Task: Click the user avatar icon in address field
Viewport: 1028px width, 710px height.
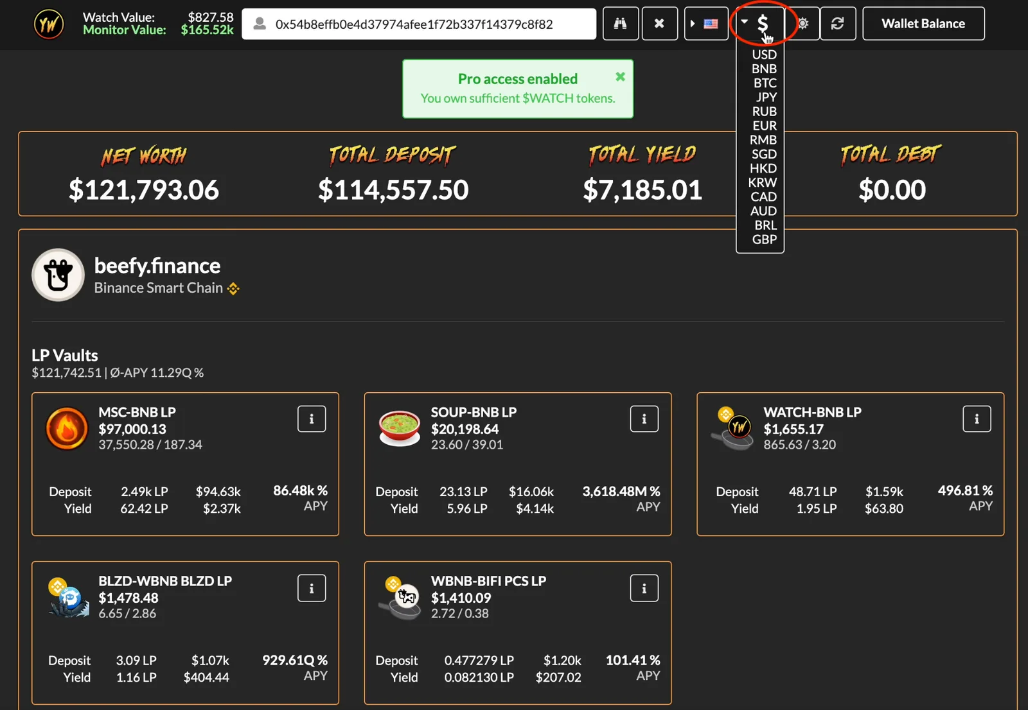Action: 260,24
